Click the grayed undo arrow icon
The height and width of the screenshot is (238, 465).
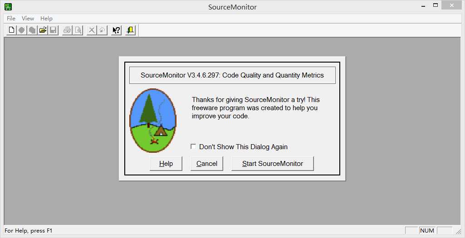tap(103, 30)
